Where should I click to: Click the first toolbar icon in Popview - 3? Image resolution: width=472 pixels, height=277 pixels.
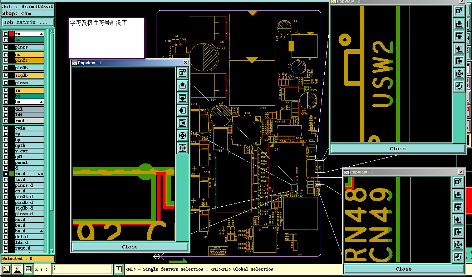pyautogui.click(x=458, y=182)
